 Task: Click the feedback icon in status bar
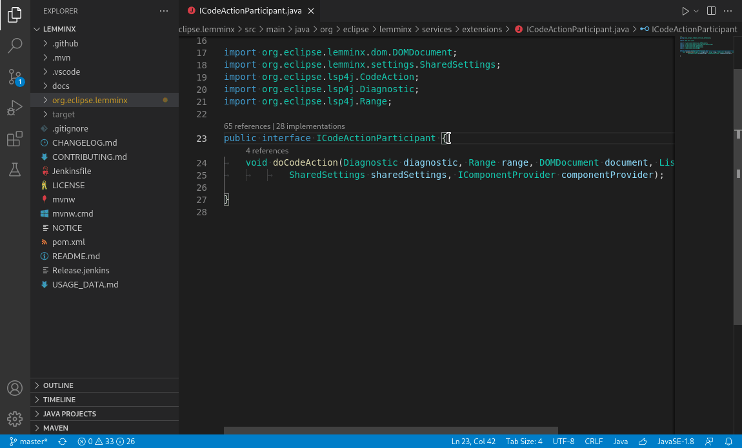(709, 442)
